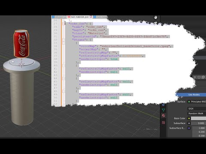Switch to the third editor tab (right of main.materials.json)
This screenshot has width=206, height=154.
tap(100, 17)
